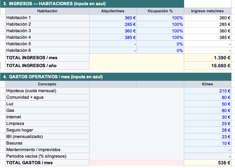The image size is (235, 168).
Task: Select IBI amount cell 23 €
Action: click(208, 137)
